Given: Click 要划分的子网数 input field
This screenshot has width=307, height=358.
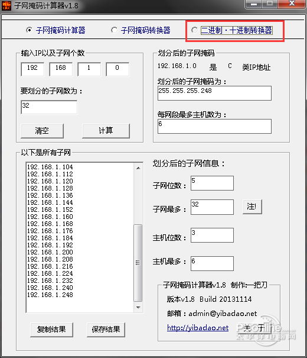Looking at the screenshot, I should pyautogui.click(x=49, y=107).
